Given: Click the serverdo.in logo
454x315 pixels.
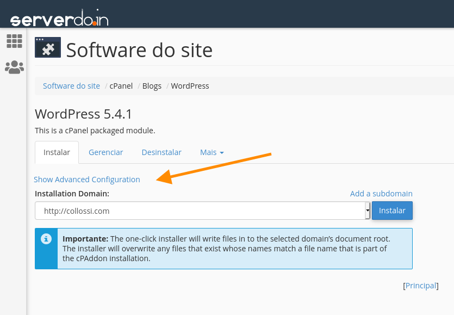Looking at the screenshot, I should pyautogui.click(x=59, y=18).
